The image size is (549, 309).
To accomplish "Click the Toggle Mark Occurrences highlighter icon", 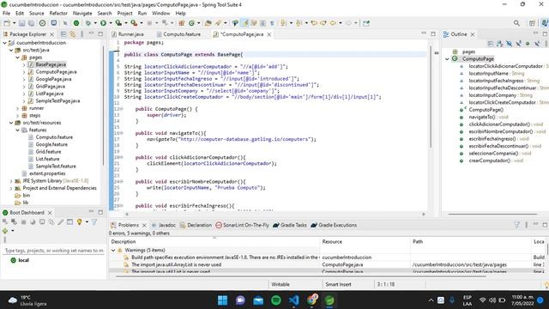I will pyautogui.click(x=245, y=23).
